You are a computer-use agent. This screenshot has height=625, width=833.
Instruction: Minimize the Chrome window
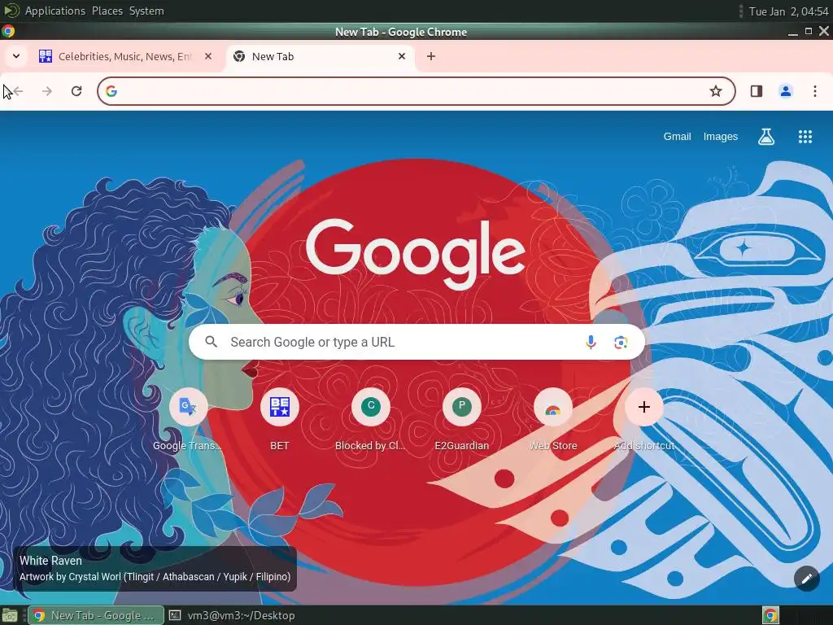[x=792, y=32]
